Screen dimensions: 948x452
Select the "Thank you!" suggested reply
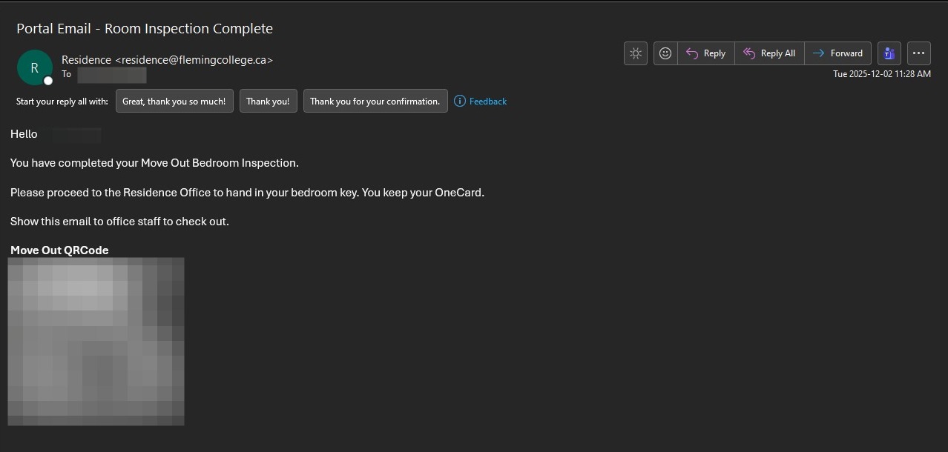pos(268,101)
